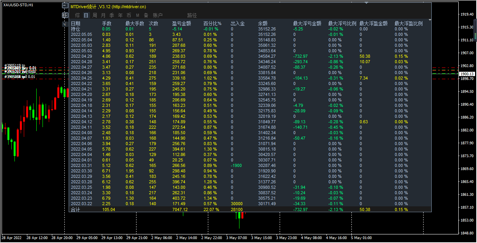This screenshot has height=243, width=477.
Task: Click the 次数 column header
Action: pyautogui.click(x=154, y=23)
